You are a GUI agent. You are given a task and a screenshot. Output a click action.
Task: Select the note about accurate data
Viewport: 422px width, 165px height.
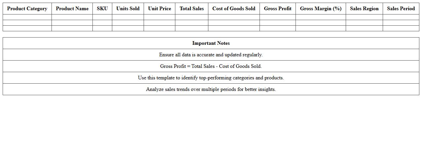(211, 55)
